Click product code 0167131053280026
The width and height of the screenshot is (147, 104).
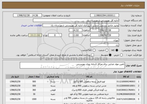coord(126,99)
